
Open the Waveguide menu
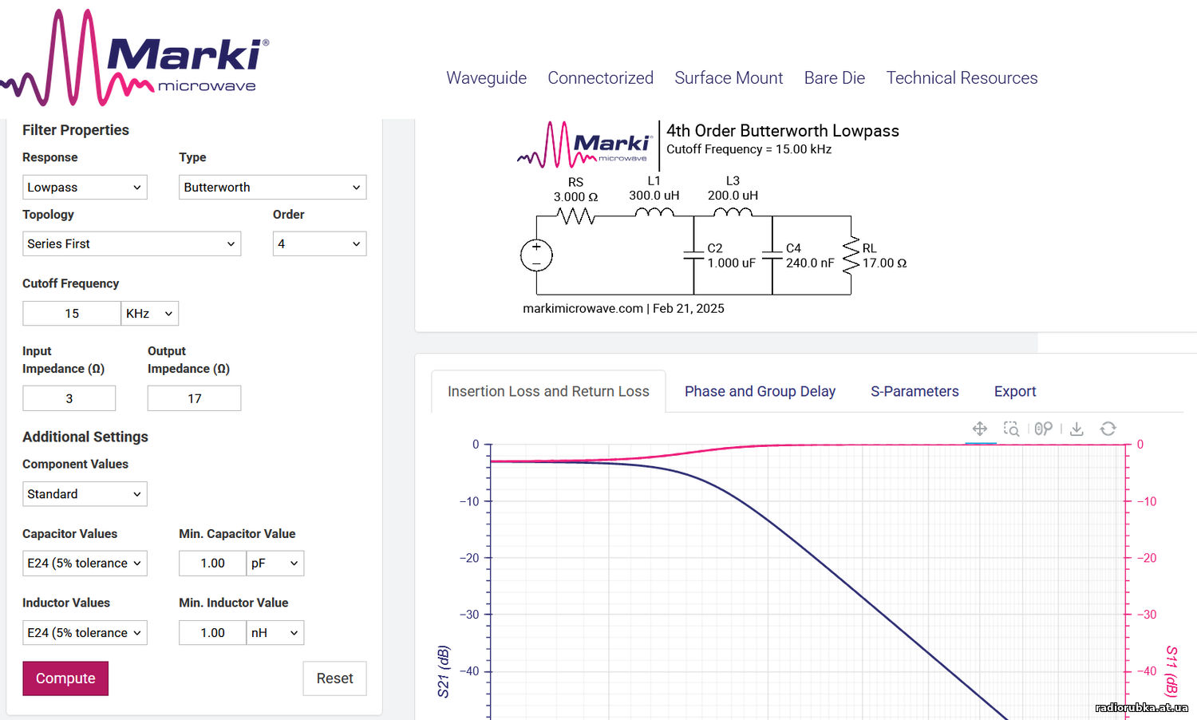coord(486,77)
